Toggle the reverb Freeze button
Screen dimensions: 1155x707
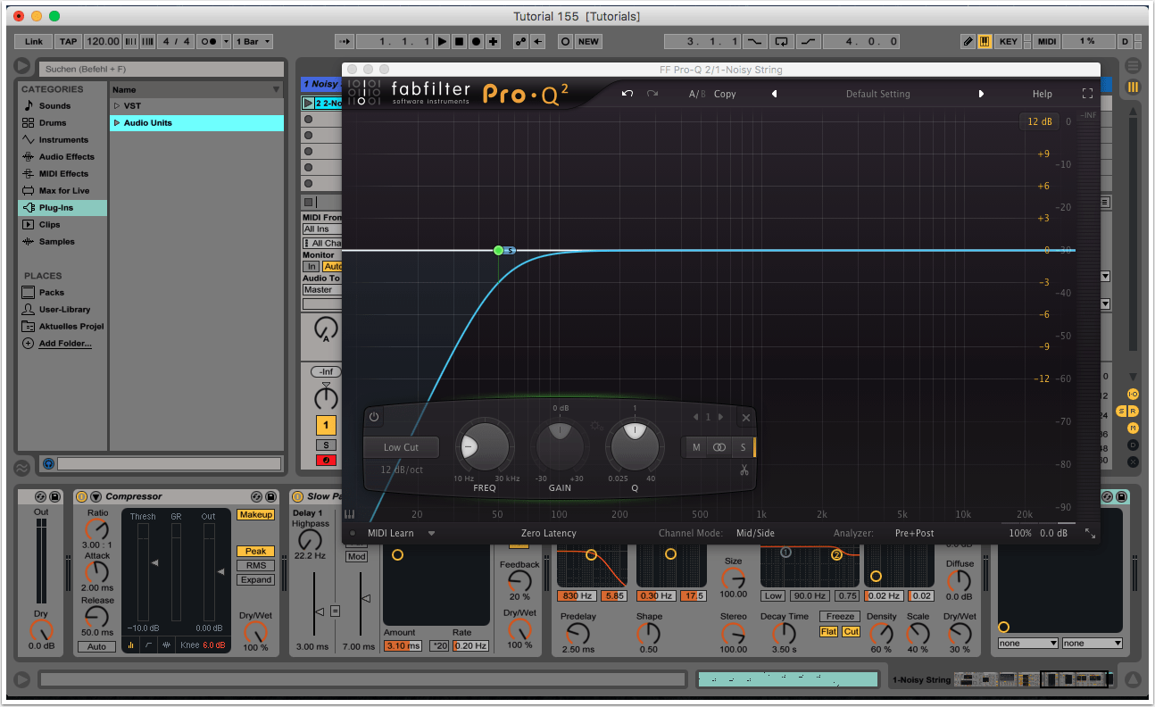[840, 616]
